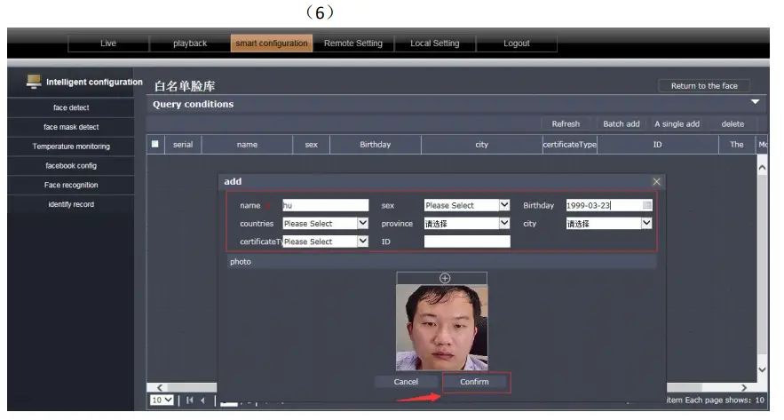Click the ID input field
Screen dimensions: 784x420
467,242
